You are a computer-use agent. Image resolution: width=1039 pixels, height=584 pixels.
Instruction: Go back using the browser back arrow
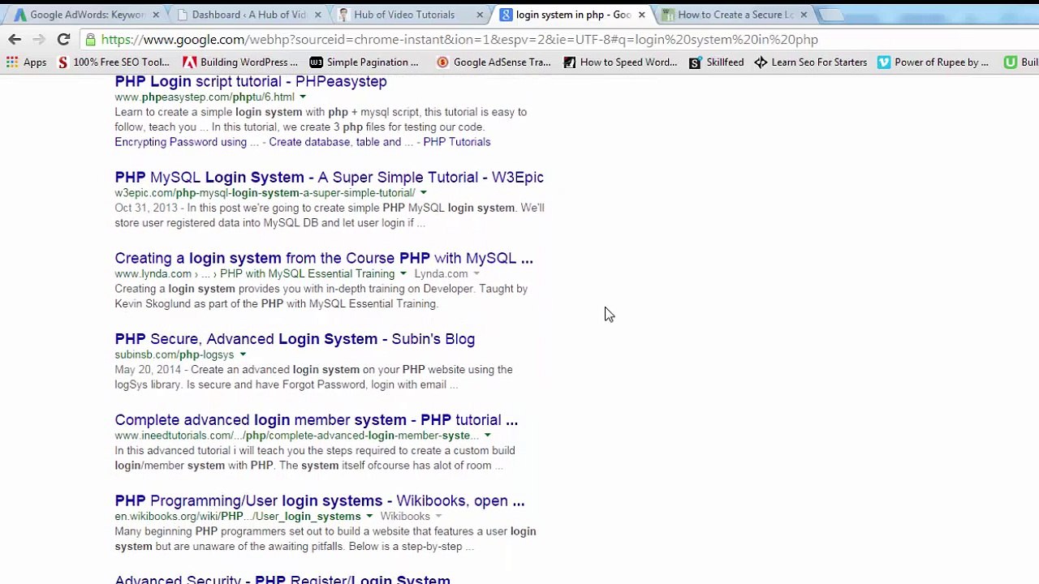tap(15, 39)
